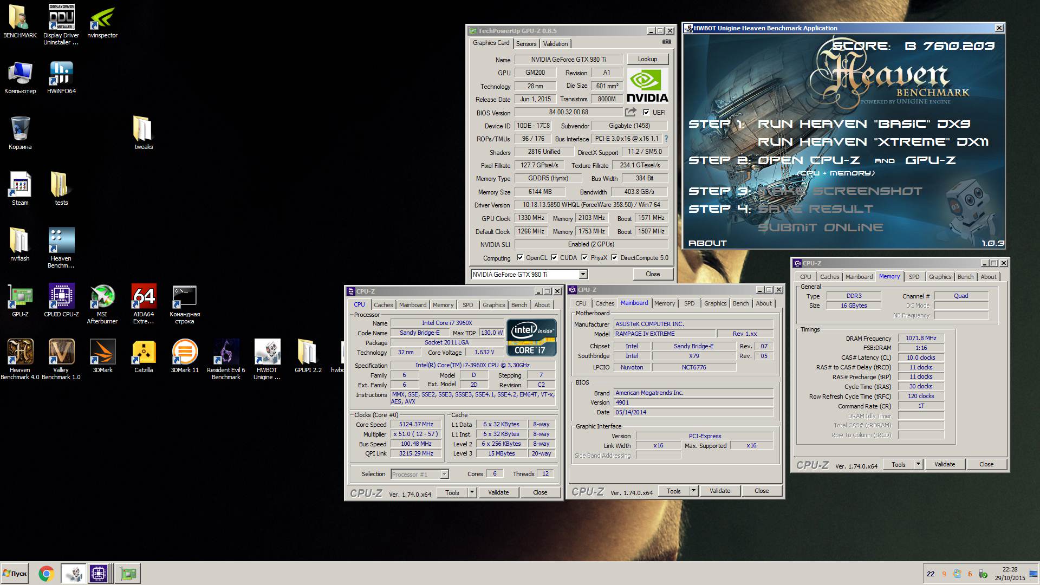This screenshot has width=1040, height=585.
Task: Toggle the OpenCL checkbox in GPU-Z
Action: pos(520,258)
